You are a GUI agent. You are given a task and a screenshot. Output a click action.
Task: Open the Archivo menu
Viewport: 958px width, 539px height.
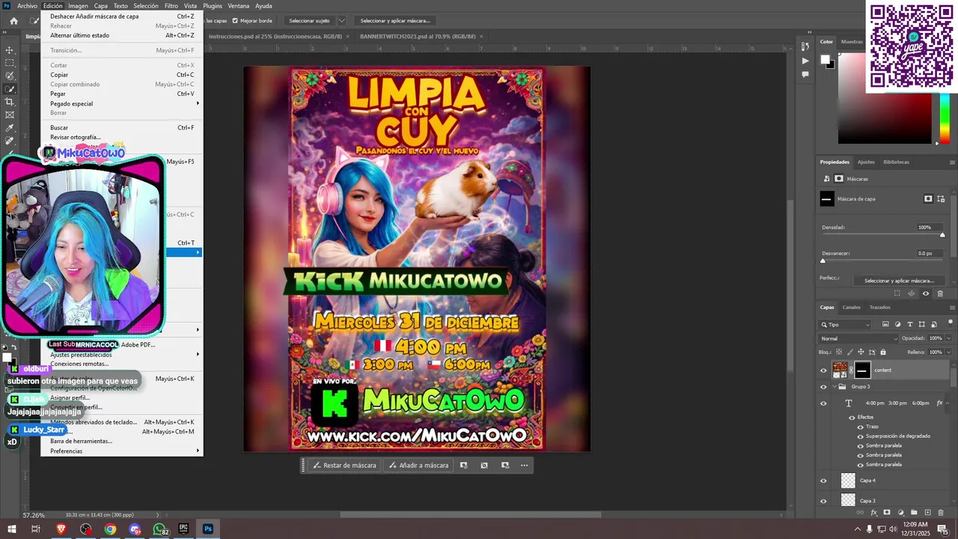(27, 5)
